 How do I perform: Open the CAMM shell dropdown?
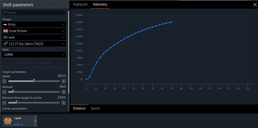pos(34,54)
